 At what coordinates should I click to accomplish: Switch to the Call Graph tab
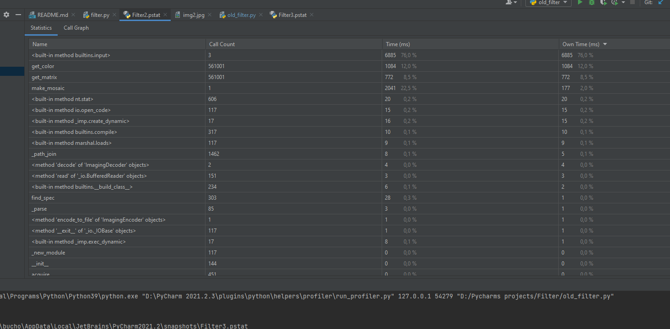click(76, 28)
